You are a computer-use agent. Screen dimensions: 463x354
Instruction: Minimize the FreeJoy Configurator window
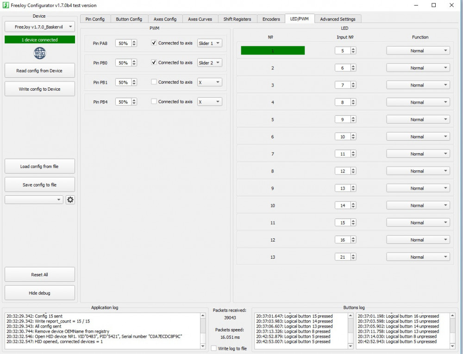point(416,5)
